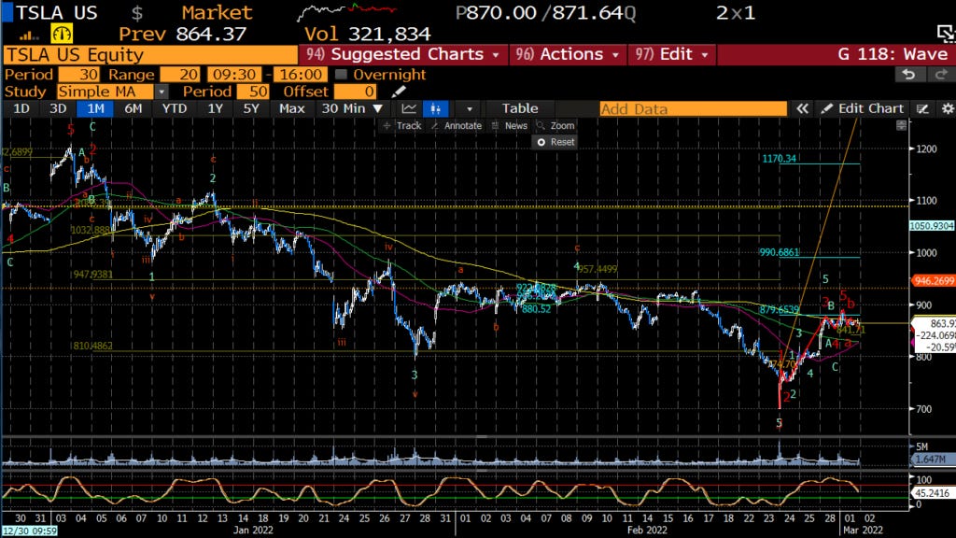
Task: Toggle the Overnight checkbox
Action: (x=342, y=75)
